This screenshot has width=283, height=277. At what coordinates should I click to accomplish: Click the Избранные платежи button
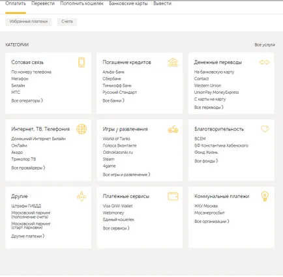(x=29, y=22)
